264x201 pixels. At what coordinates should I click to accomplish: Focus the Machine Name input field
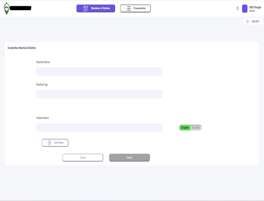click(x=99, y=72)
